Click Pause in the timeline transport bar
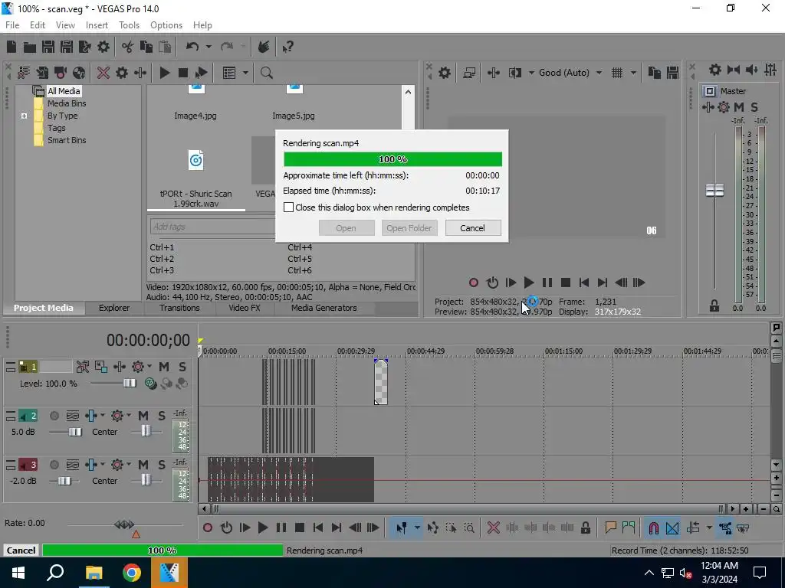The width and height of the screenshot is (785, 588). 281,528
